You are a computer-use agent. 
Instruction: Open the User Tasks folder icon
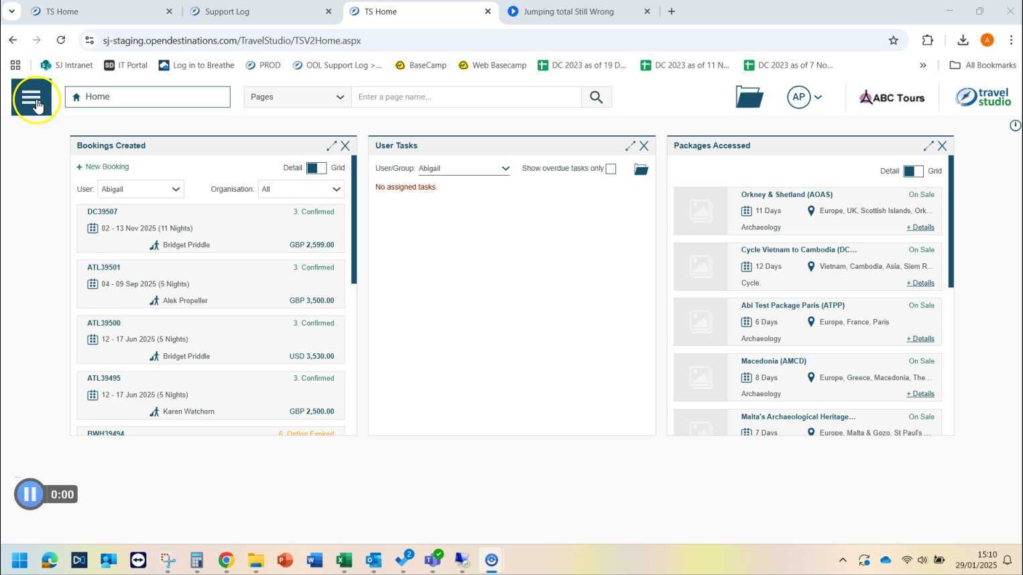coord(641,169)
